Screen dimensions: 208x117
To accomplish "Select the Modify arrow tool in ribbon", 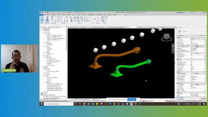I will [x=42, y=19].
